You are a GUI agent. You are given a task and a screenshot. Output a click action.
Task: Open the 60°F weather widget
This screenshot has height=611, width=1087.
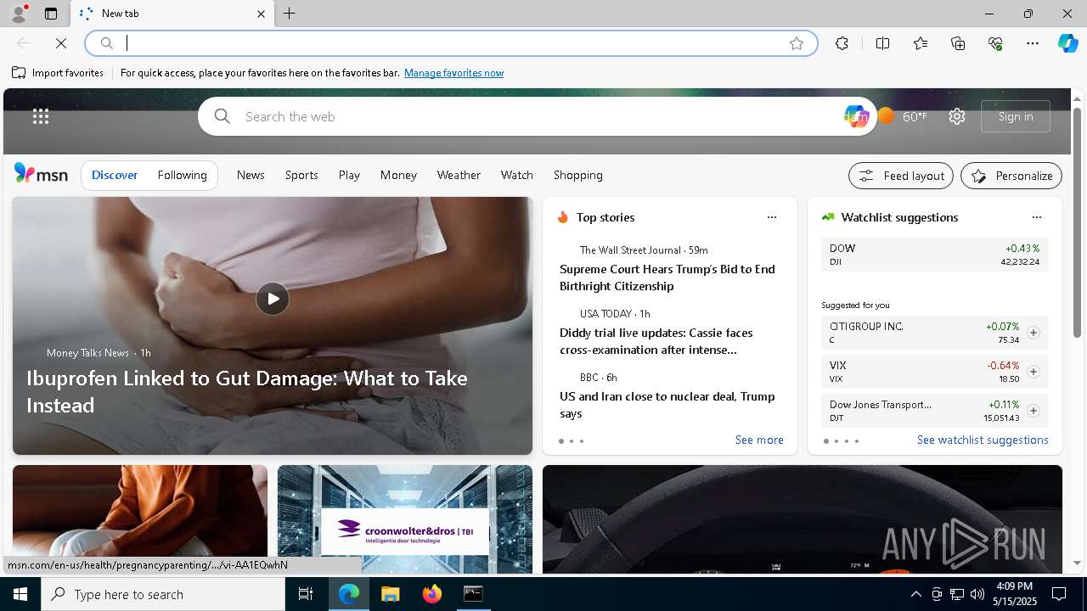[x=903, y=116]
